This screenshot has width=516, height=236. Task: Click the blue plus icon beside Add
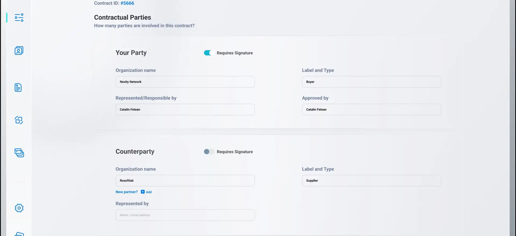point(143,192)
